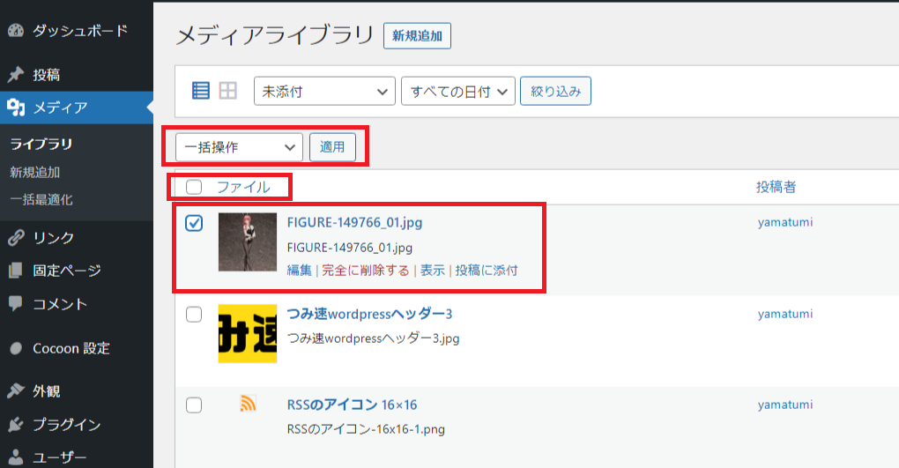Click the pages icon for 固定ページ
The image size is (899, 468).
pos(16,270)
